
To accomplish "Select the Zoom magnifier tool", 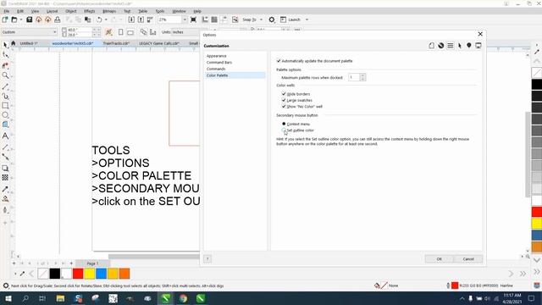I will 6,75.
